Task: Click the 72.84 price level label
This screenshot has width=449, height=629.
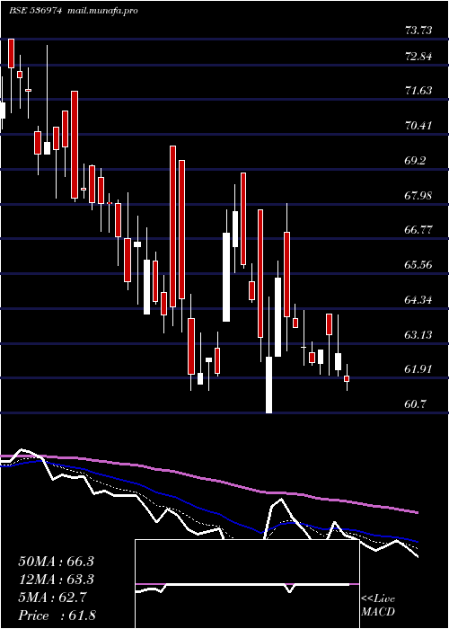Action: 419,56
